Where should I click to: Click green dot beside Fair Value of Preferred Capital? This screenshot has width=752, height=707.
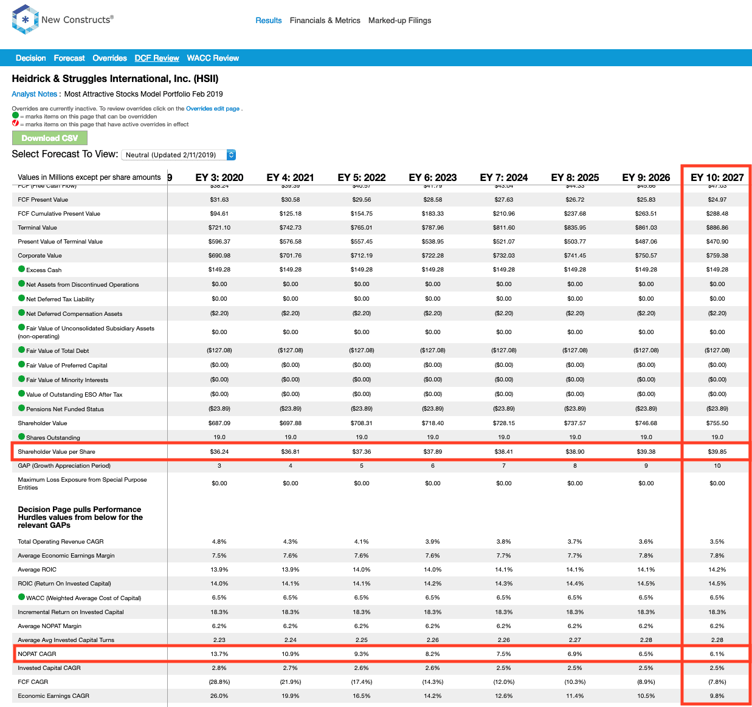21,364
